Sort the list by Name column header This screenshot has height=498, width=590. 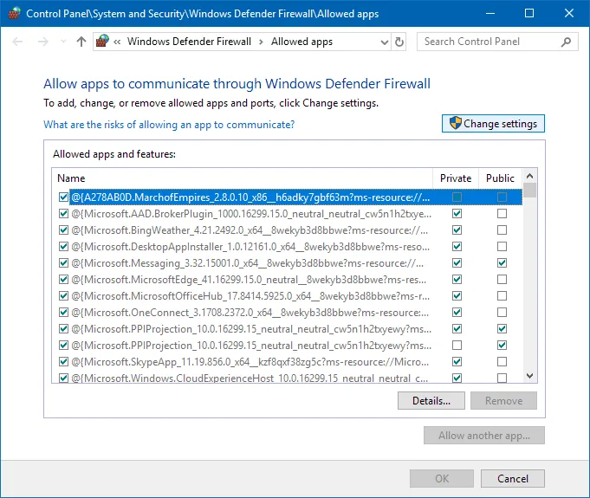coord(71,178)
